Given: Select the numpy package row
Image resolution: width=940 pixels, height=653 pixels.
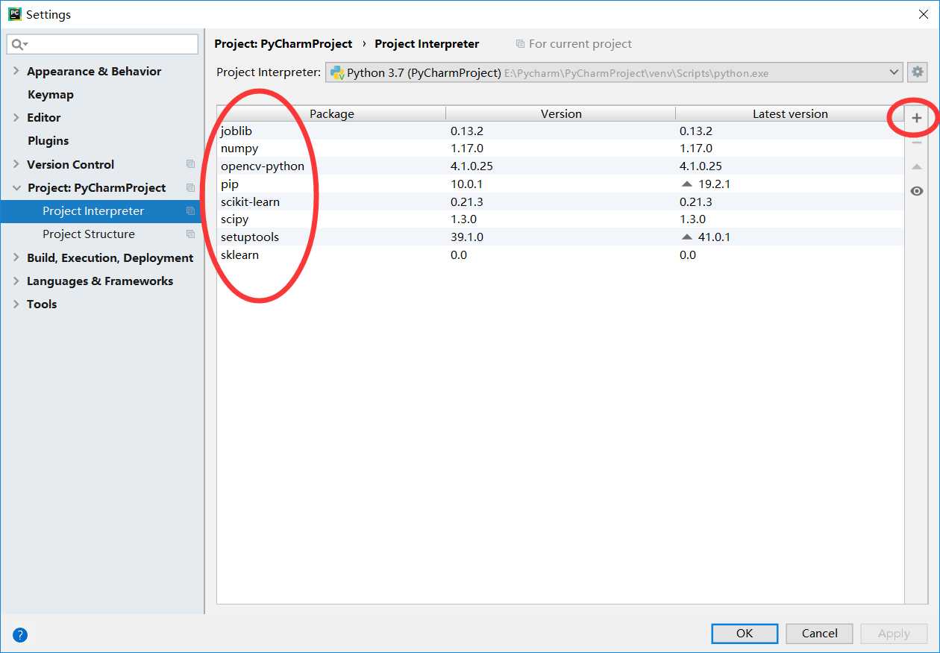Looking at the screenshot, I should 560,149.
